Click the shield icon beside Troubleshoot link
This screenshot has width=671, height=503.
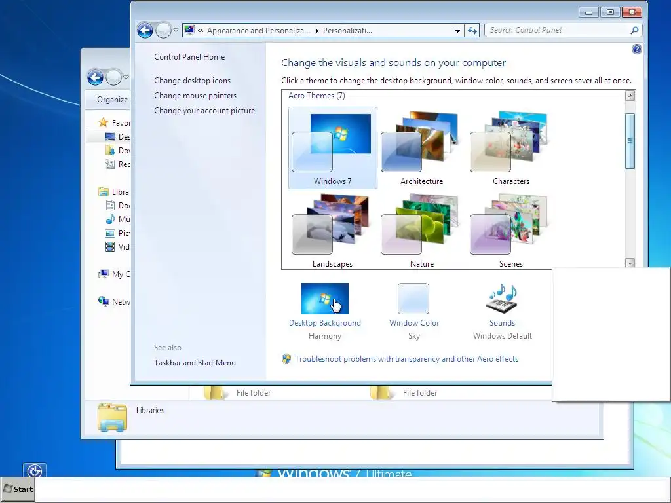286,359
